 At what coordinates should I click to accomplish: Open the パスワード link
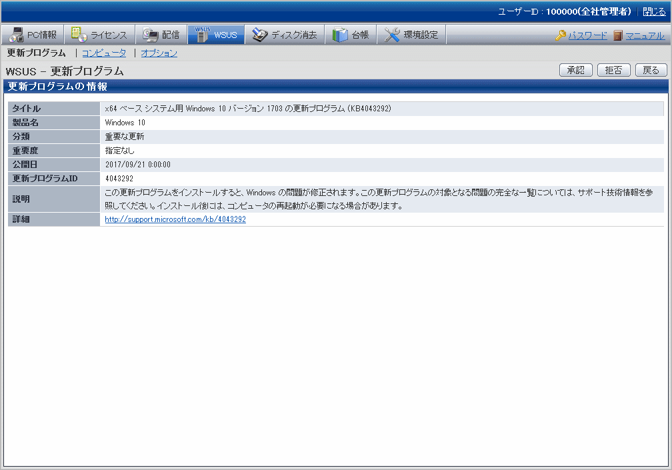587,35
